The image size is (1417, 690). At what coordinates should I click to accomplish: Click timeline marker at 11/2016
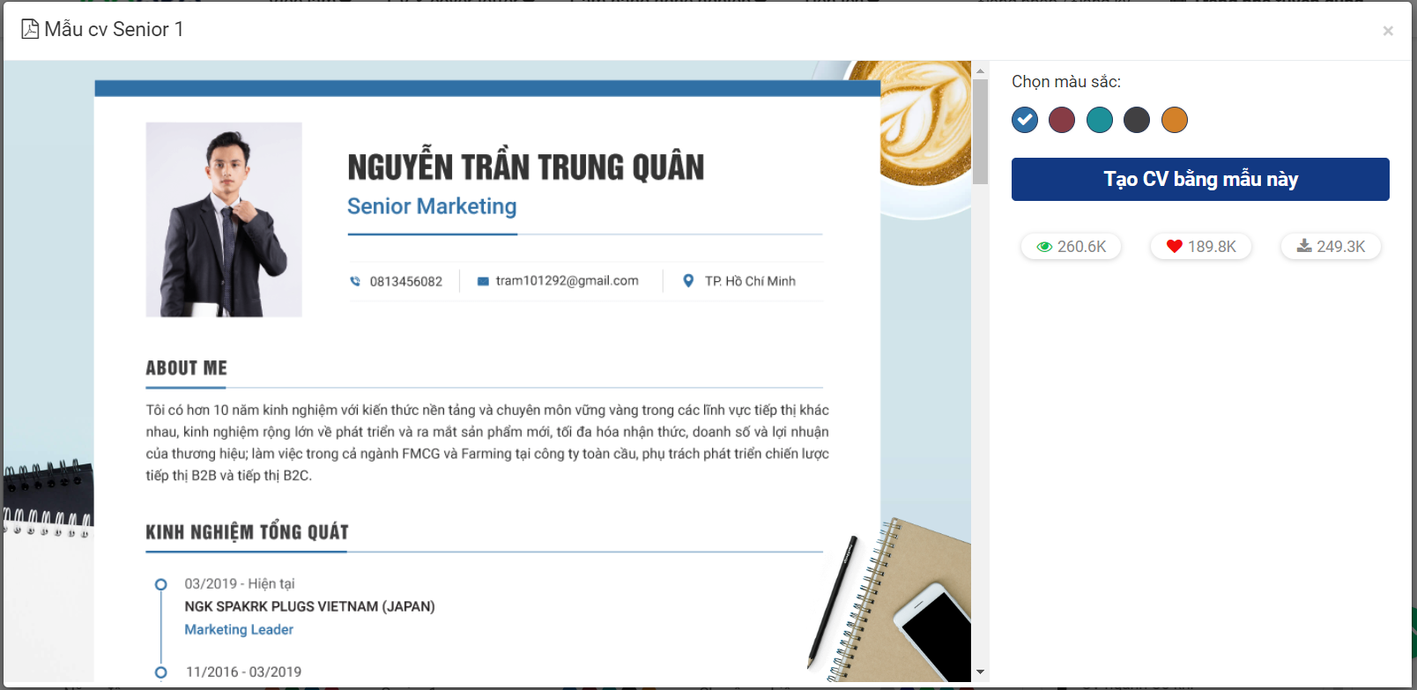pyautogui.click(x=160, y=672)
